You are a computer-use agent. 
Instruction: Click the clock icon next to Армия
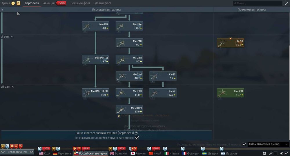(x=13, y=3)
